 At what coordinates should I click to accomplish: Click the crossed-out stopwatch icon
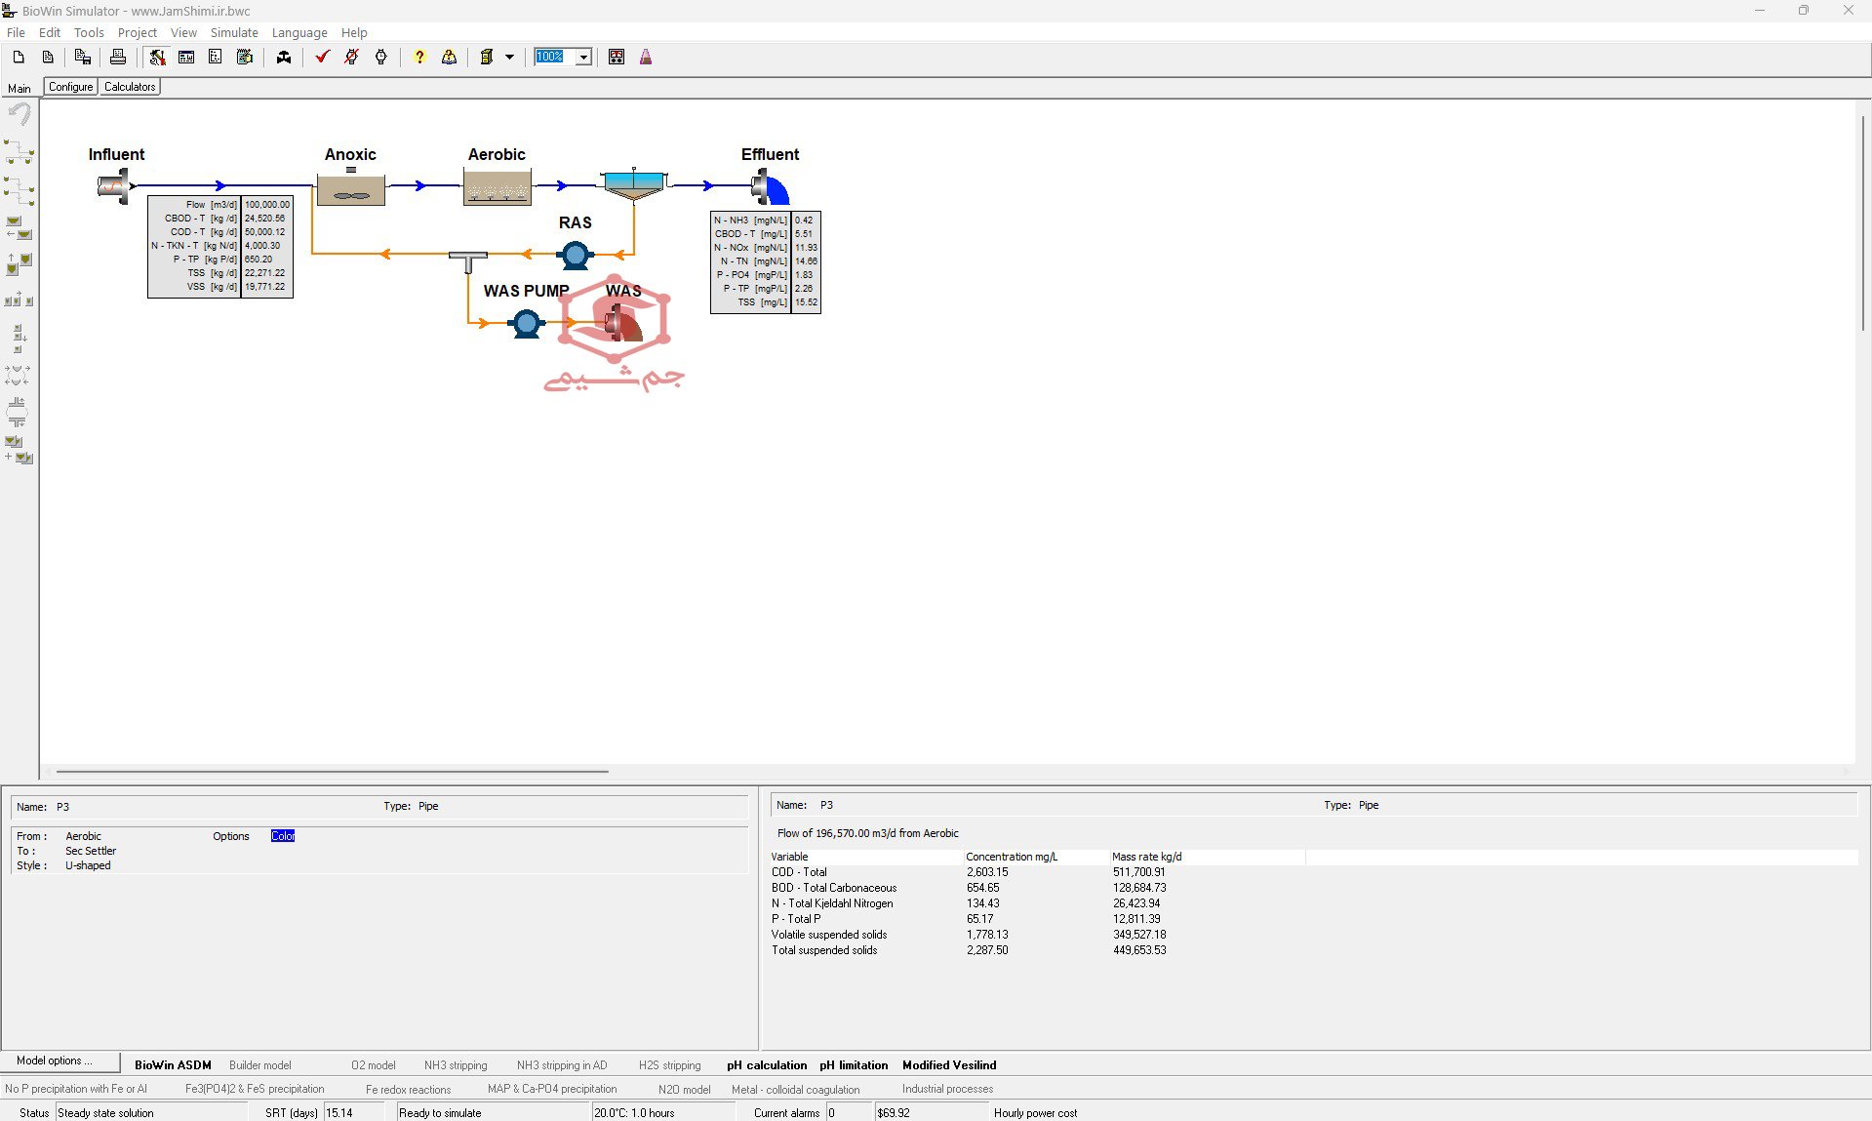pyautogui.click(x=351, y=58)
